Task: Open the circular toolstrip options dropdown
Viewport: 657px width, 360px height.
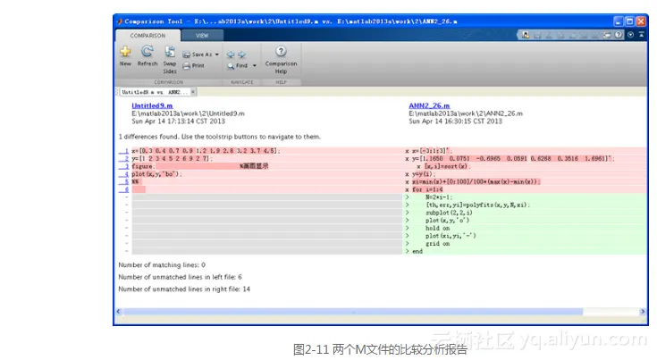Action: [630, 35]
